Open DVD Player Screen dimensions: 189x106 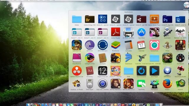click(x=90, y=84)
